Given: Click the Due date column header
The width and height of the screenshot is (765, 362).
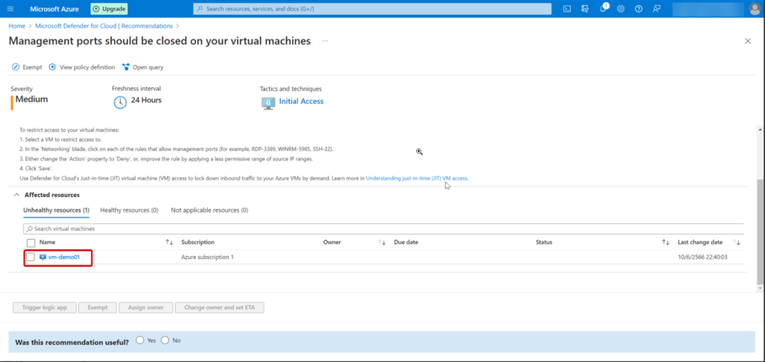Looking at the screenshot, I should point(406,242).
